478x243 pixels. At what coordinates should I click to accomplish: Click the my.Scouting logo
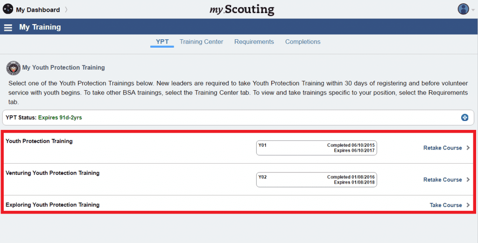(x=242, y=9)
